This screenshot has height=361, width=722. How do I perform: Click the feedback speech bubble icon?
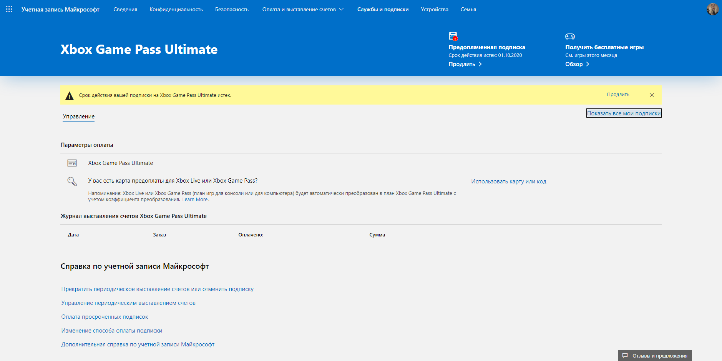click(625, 356)
